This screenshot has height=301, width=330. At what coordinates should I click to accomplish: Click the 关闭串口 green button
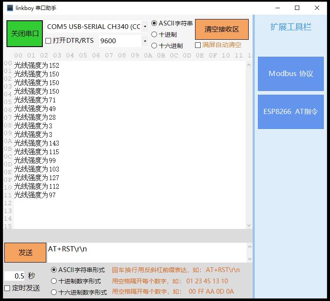click(x=25, y=34)
